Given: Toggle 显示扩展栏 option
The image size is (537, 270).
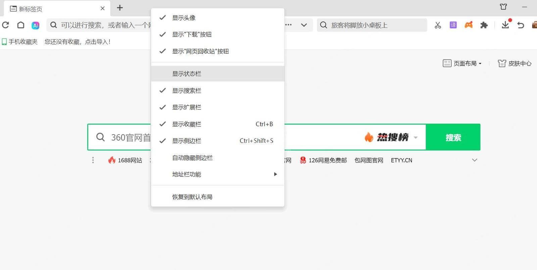Looking at the screenshot, I should [x=217, y=107].
